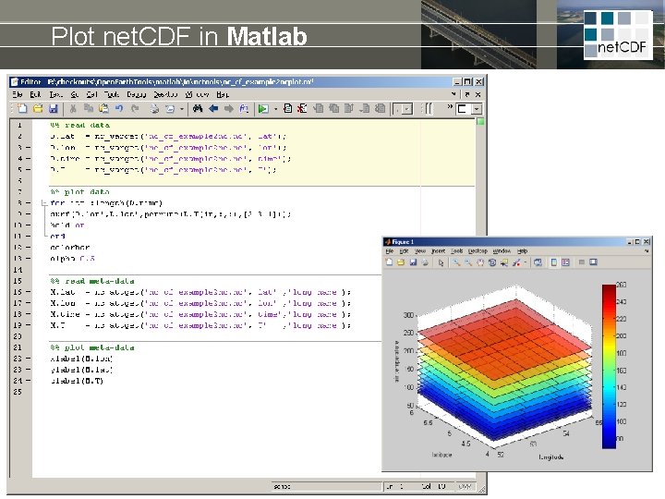Click the Open folder icon in Figure 1 toolbar
This screenshot has height=499, width=665.
[x=401, y=262]
